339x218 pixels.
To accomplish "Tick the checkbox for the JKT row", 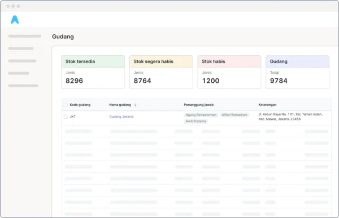I will click(x=66, y=117).
